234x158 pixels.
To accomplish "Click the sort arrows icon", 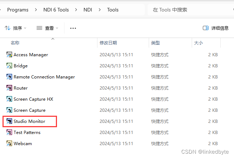I will pyautogui.click(x=8, y=28).
